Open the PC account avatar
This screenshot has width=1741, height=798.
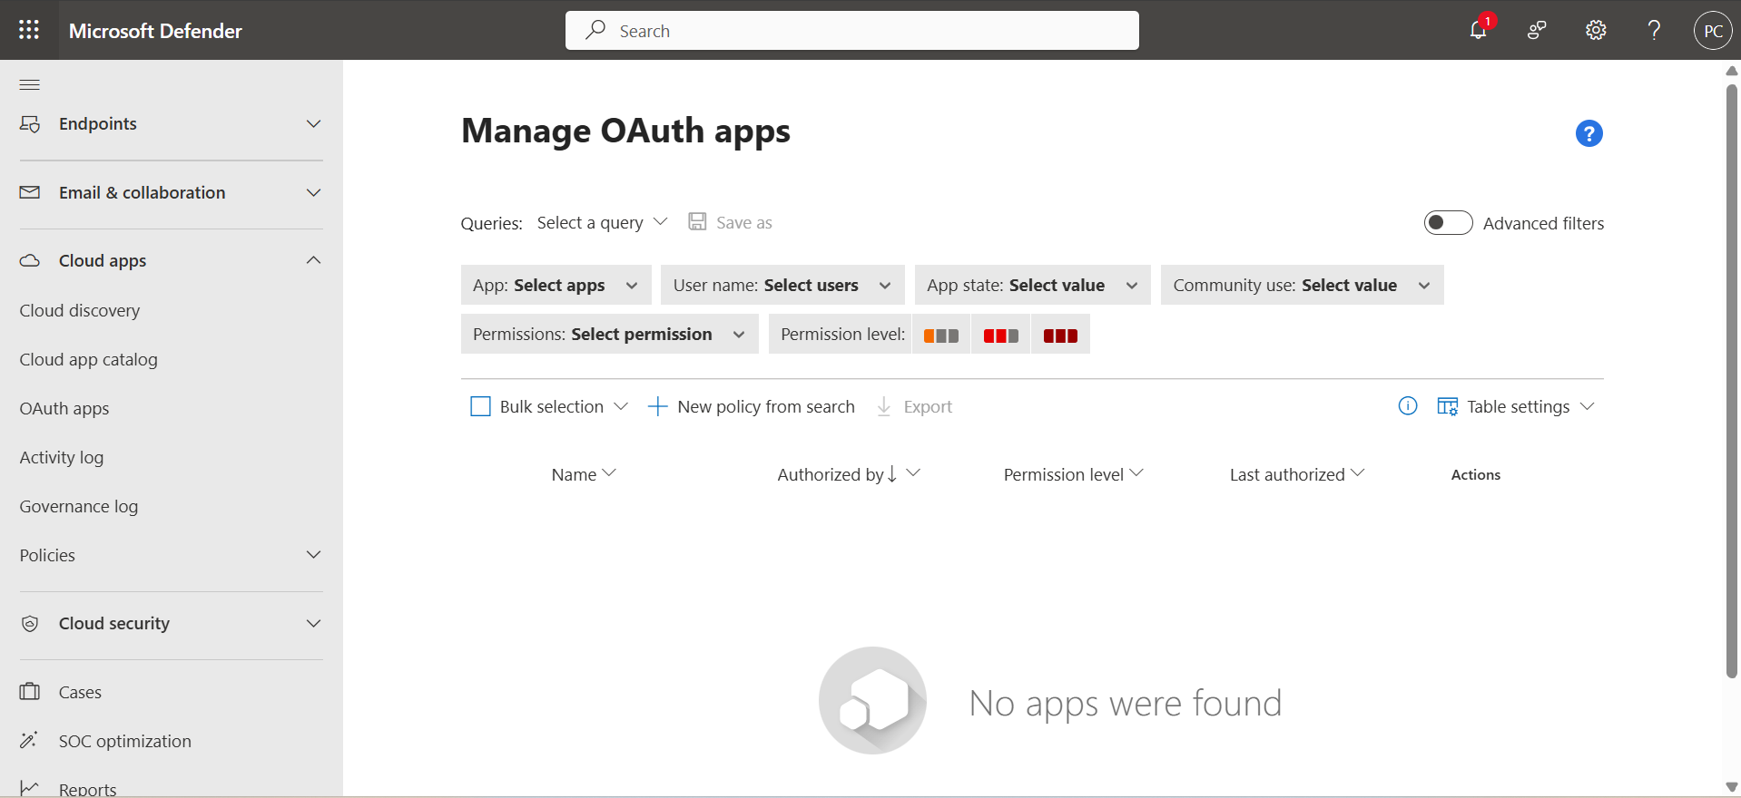[x=1713, y=31]
